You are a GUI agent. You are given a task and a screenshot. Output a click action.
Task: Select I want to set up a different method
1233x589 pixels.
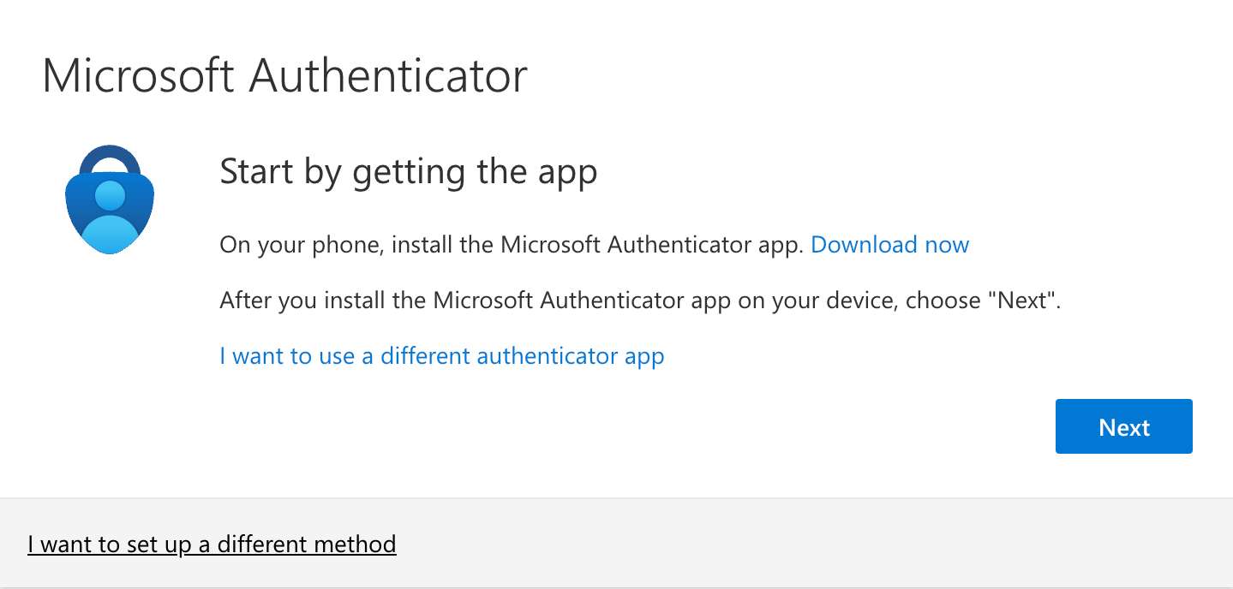(212, 544)
